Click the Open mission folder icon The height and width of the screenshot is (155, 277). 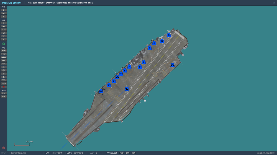coord(4,13)
